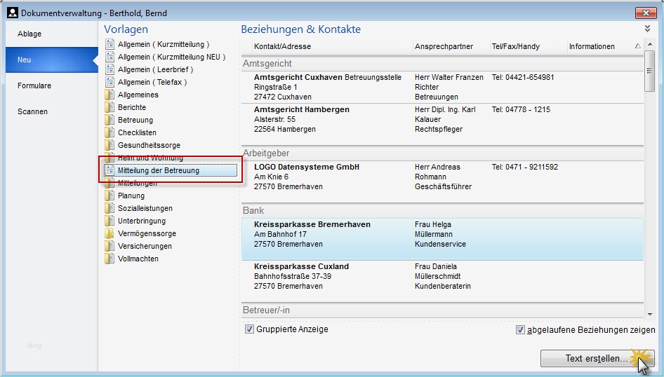Select the Kreissparkasse Cuxland contact row
This screenshot has height=377, width=664.
(442, 277)
